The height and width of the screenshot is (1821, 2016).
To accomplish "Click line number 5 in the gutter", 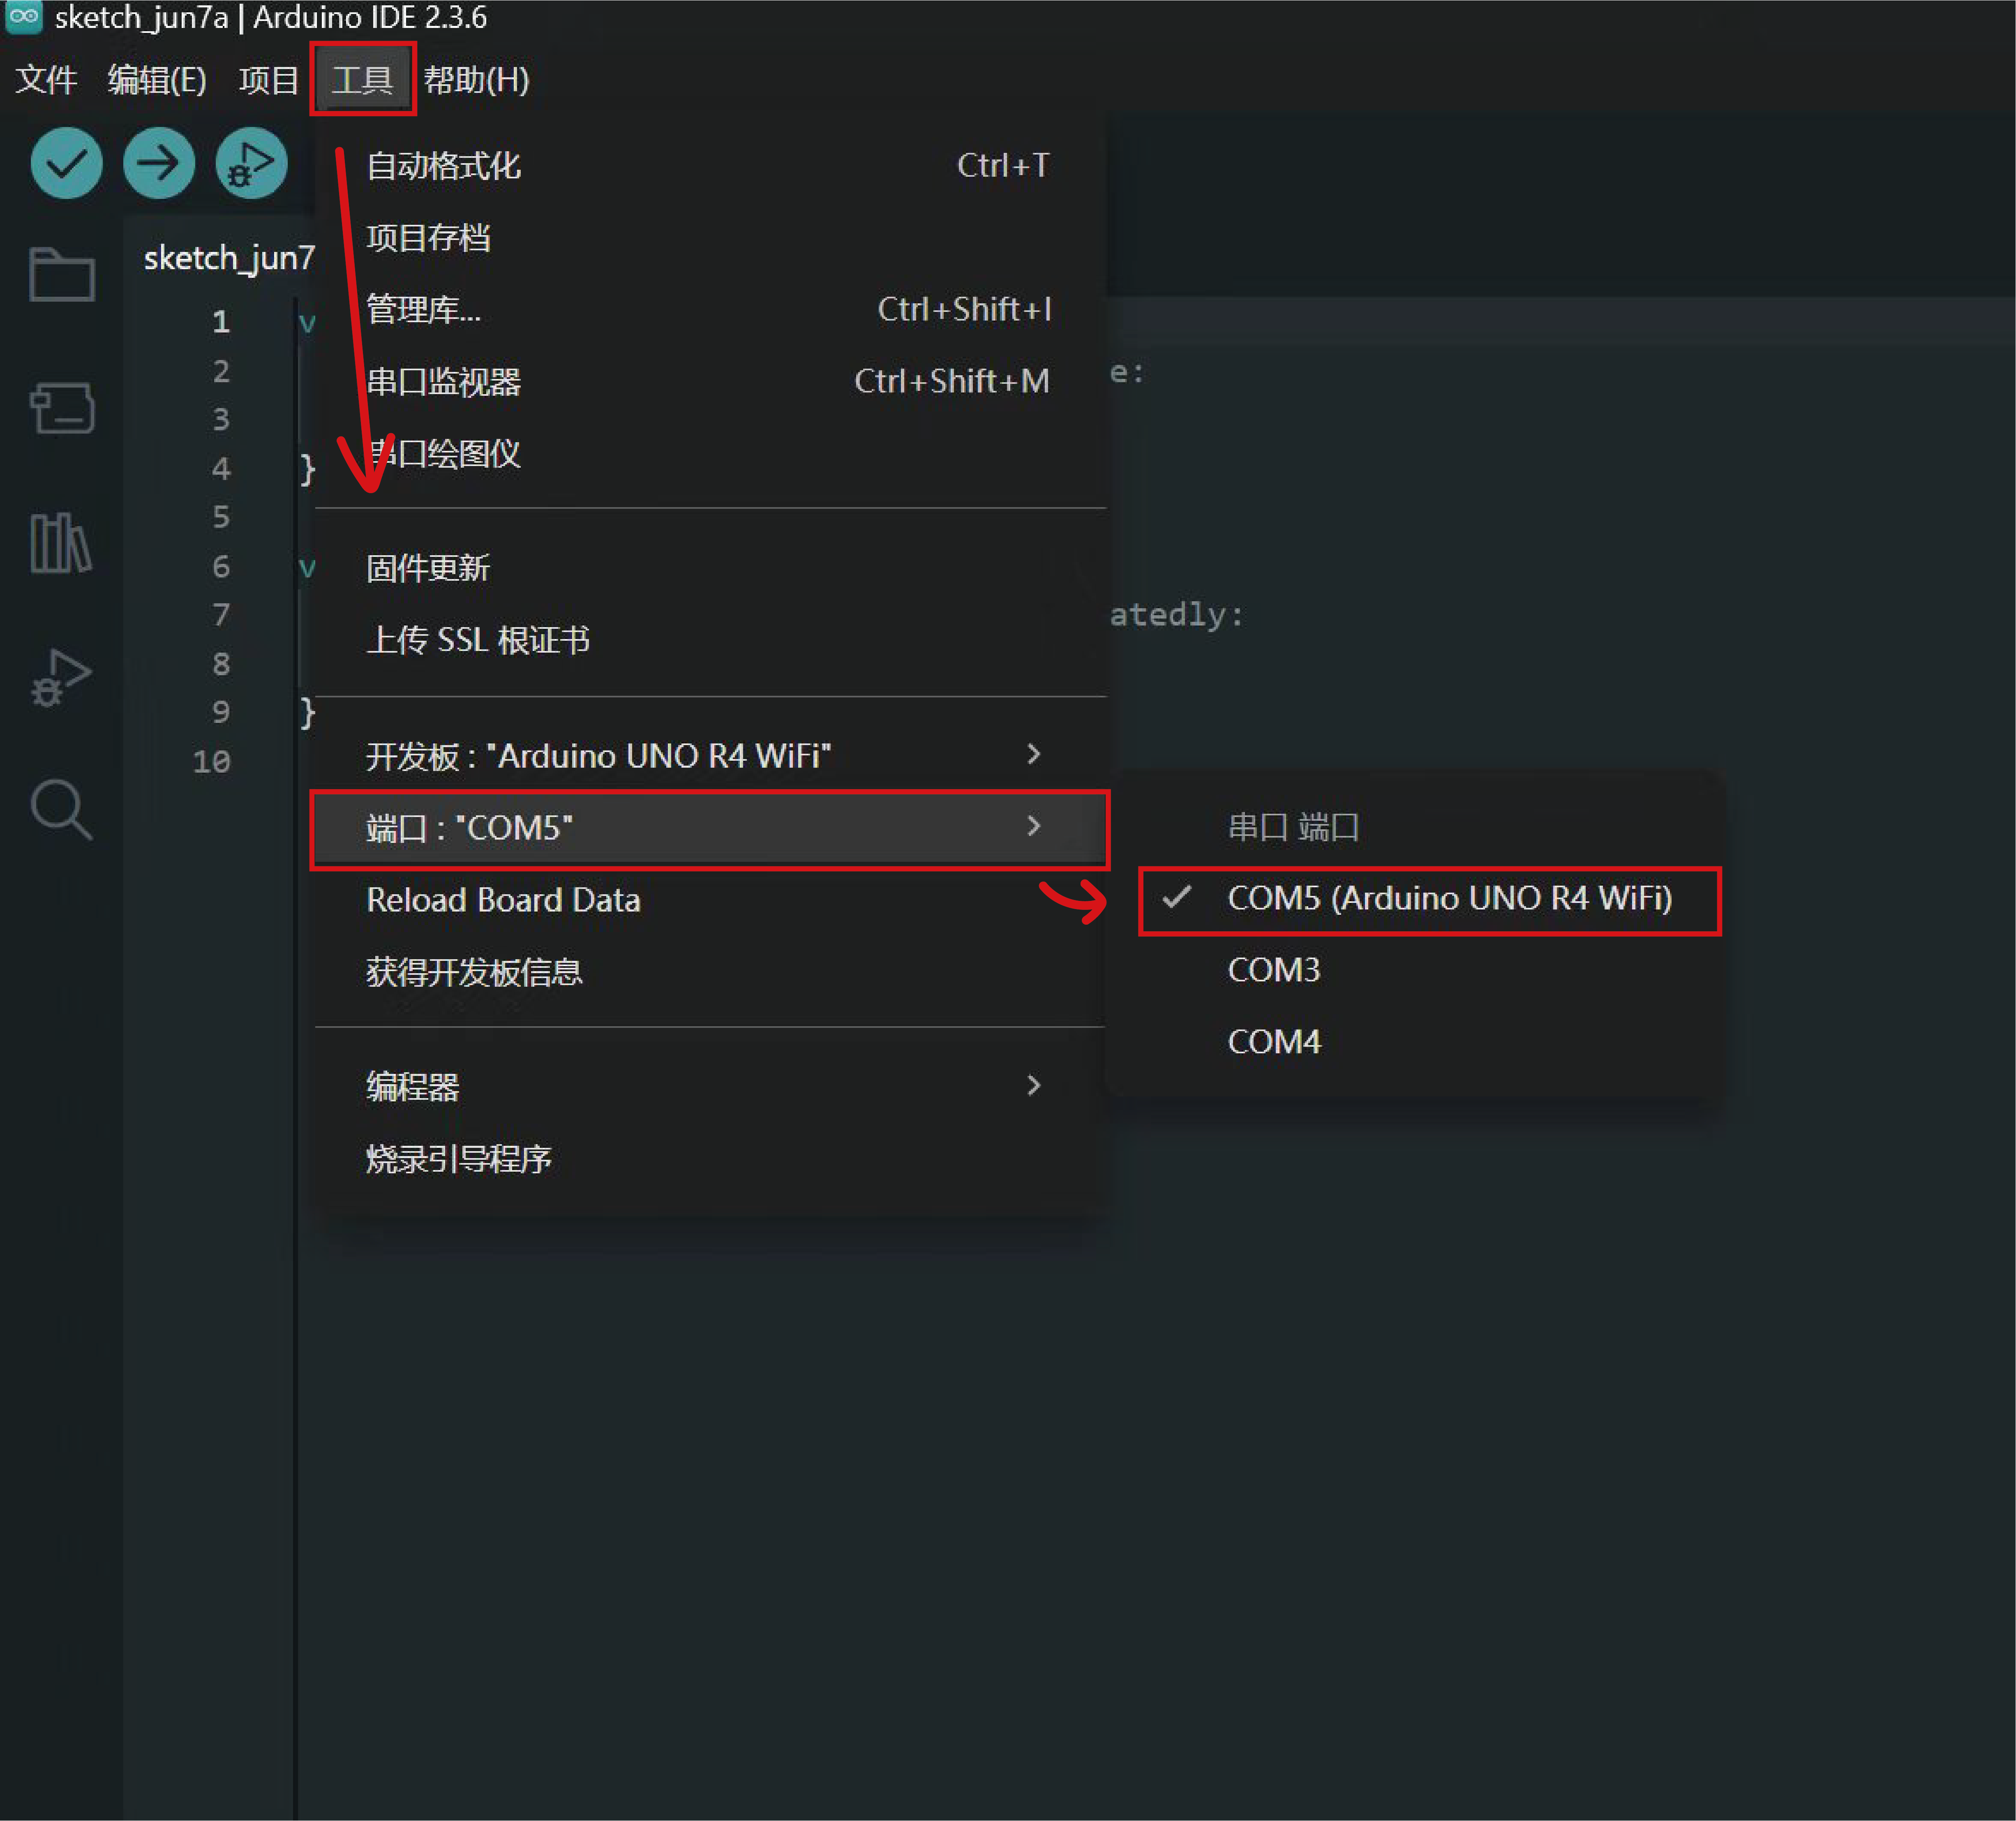I will coord(221,517).
